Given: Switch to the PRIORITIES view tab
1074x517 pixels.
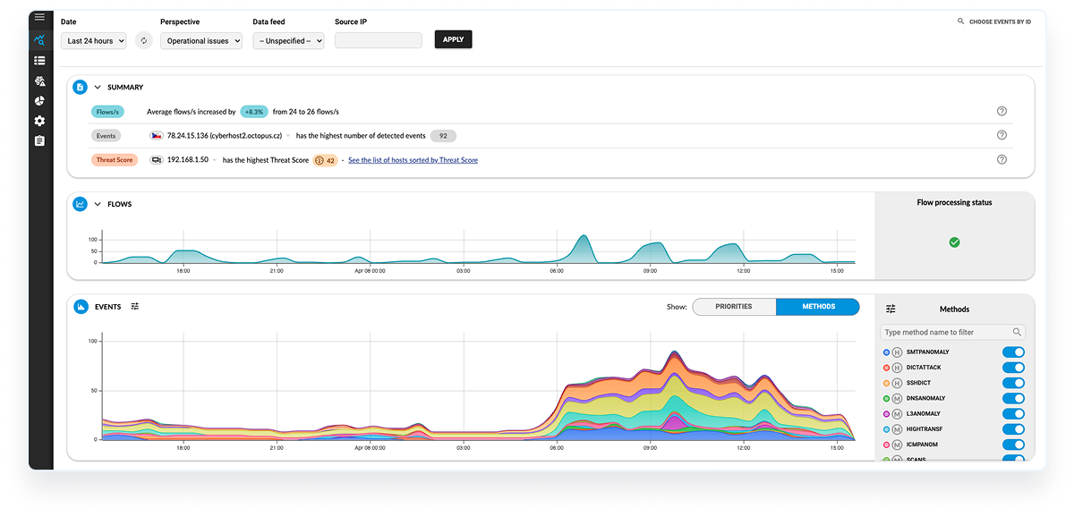Looking at the screenshot, I should [x=734, y=307].
